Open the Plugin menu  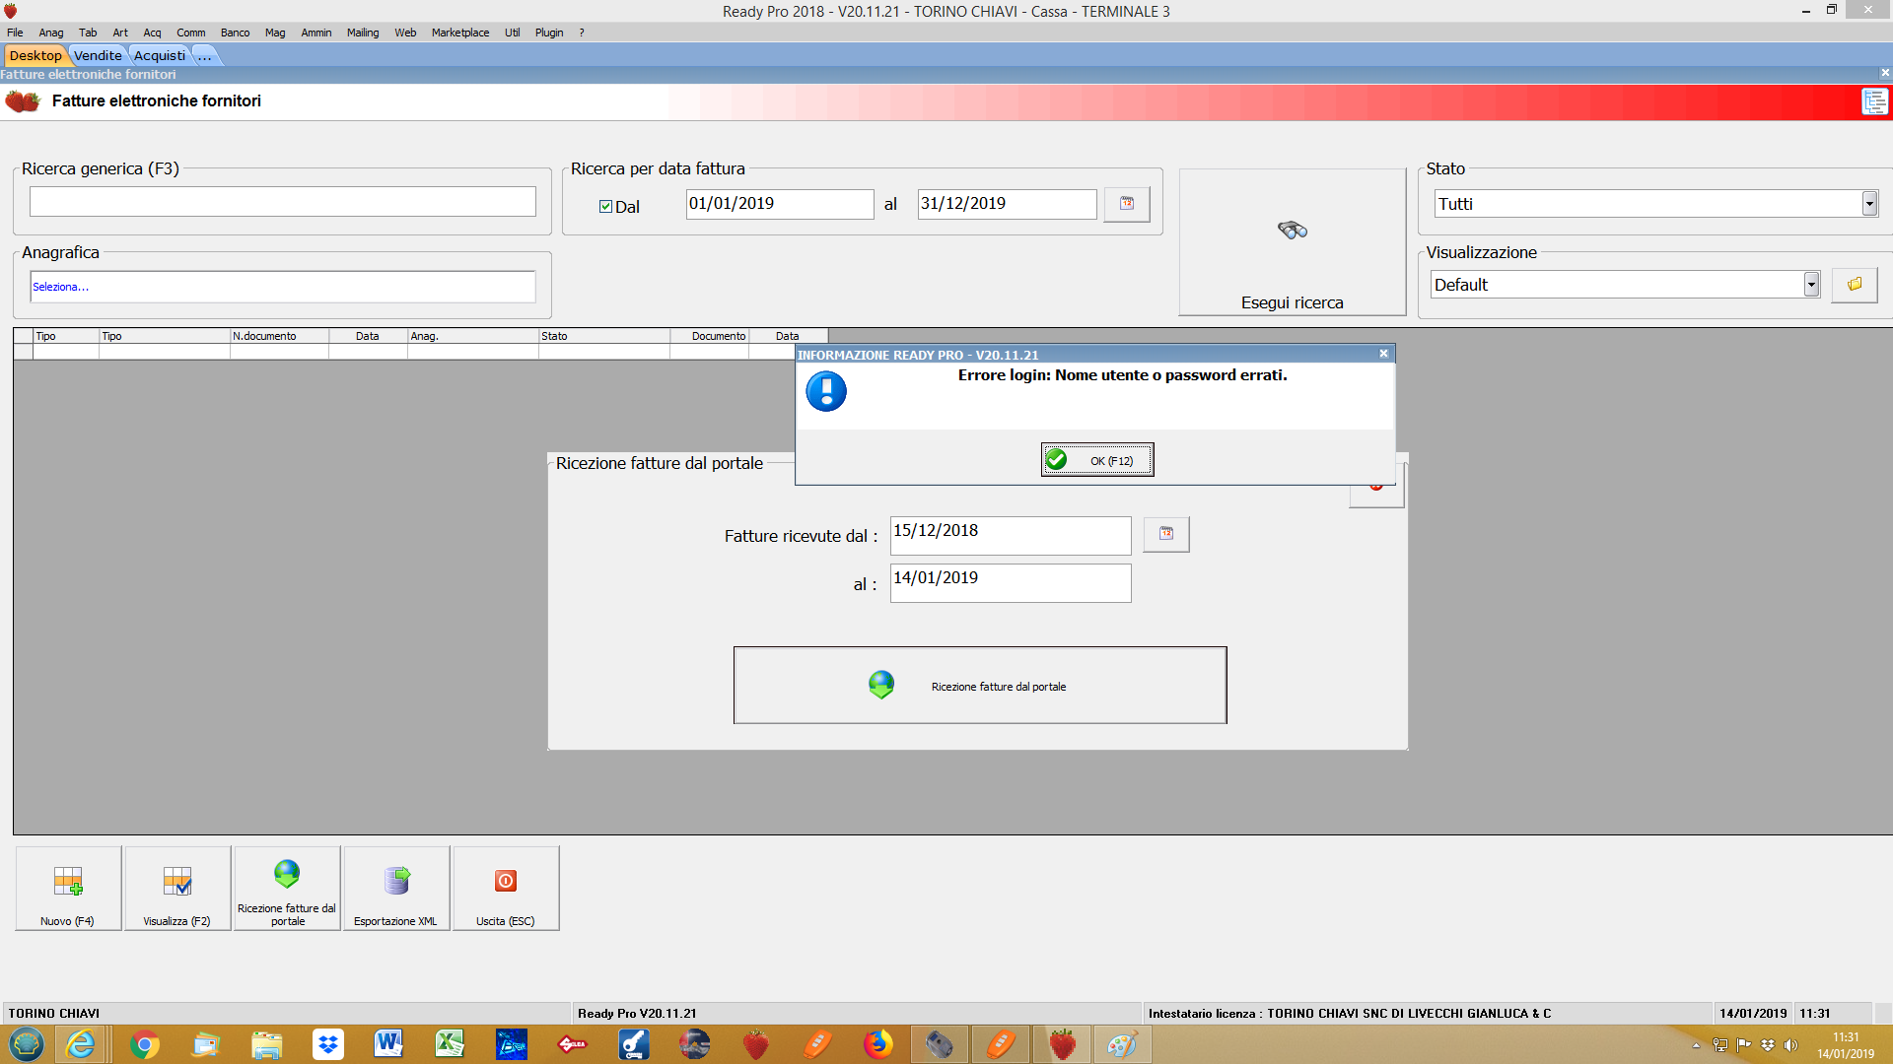[x=549, y=33]
